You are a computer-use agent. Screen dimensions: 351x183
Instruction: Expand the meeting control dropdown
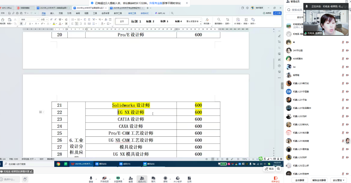click(x=340, y=180)
